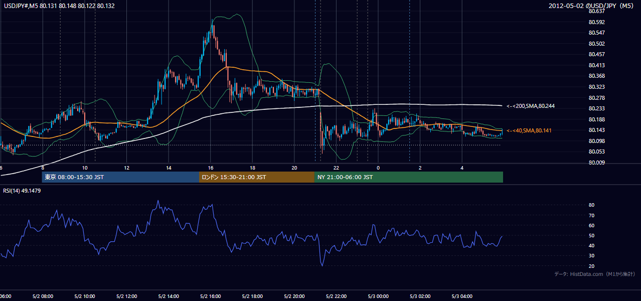Click price axis value 80.637
Screen dimensions: 641x301
point(596,11)
